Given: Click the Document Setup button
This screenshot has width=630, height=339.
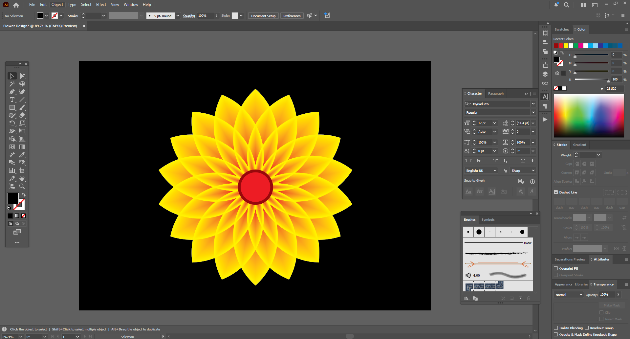Looking at the screenshot, I should pos(263,16).
